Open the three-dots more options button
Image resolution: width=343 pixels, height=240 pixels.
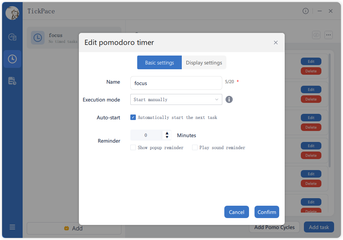pos(328,35)
